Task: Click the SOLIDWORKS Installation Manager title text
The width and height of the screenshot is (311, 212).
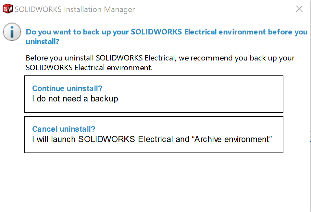Action: coord(75,9)
